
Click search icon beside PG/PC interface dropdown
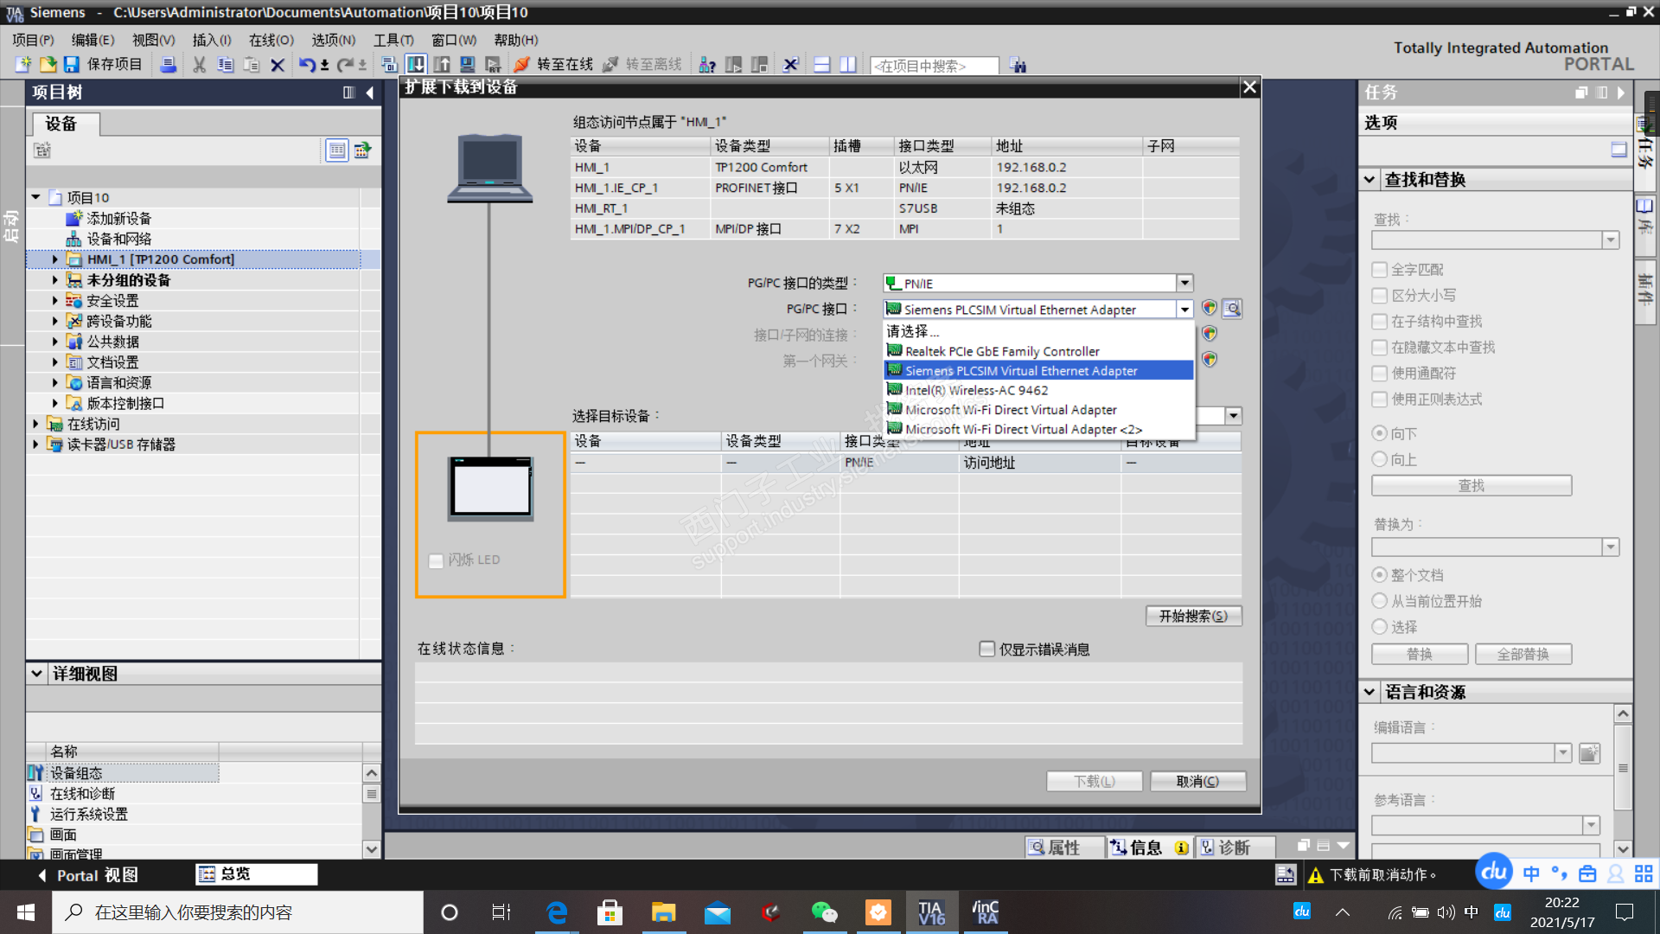point(1232,309)
